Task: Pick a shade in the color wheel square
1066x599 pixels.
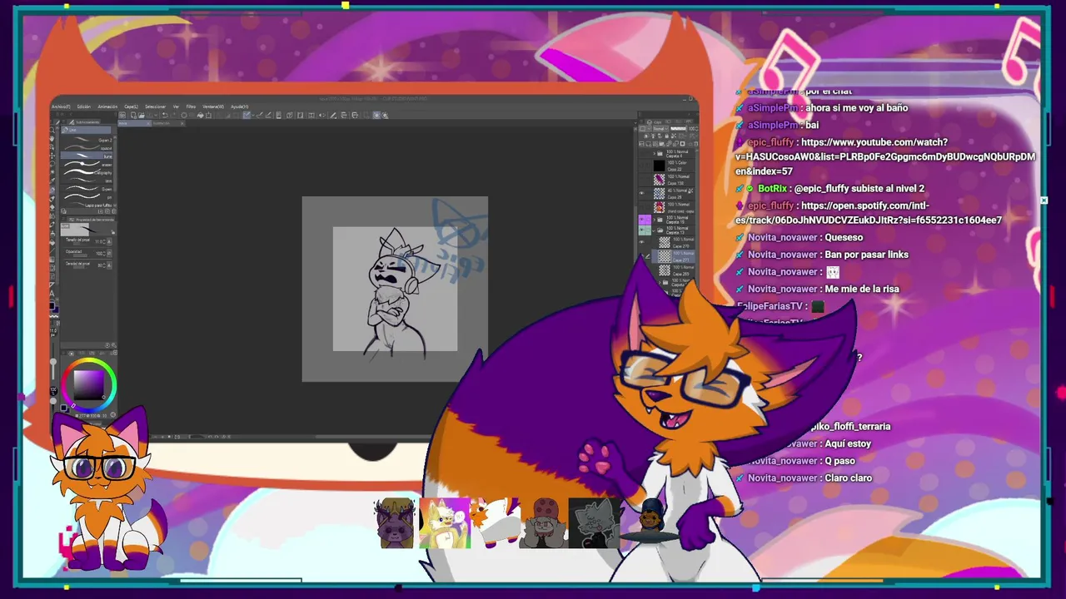Action: coord(87,384)
